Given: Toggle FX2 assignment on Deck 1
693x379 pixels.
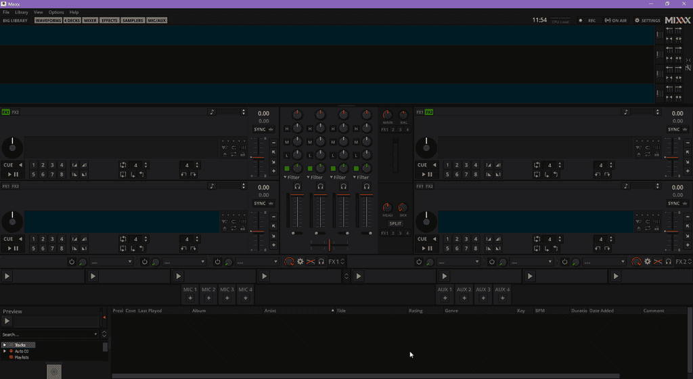Looking at the screenshot, I should click(16, 112).
